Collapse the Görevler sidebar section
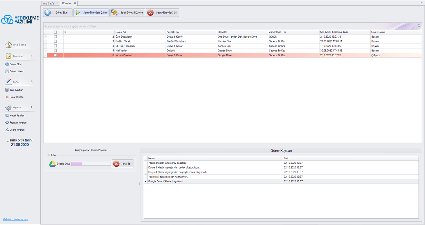 31,56
